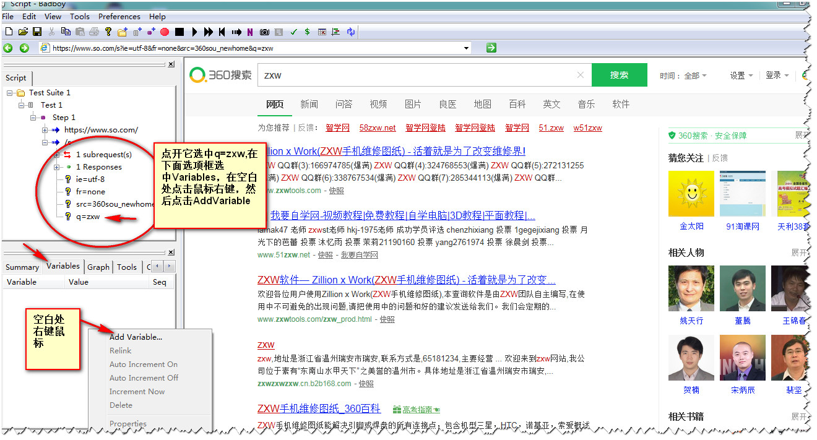Switch to the Graph tab
The width and height of the screenshot is (817, 440).
(x=98, y=267)
